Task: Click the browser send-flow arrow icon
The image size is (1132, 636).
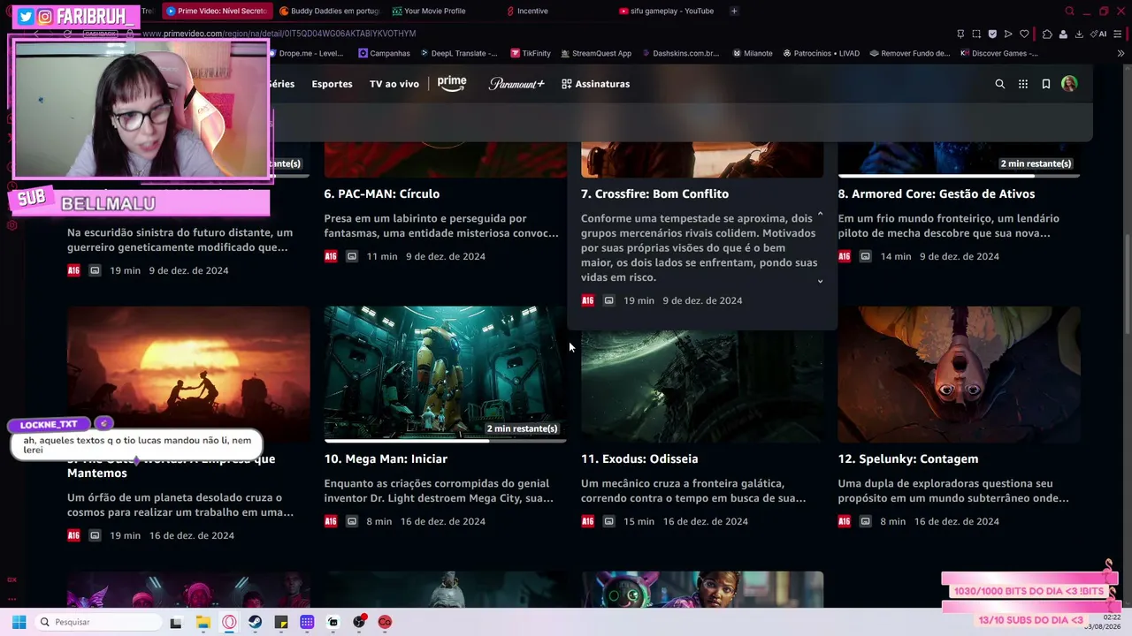Action: point(1008,34)
